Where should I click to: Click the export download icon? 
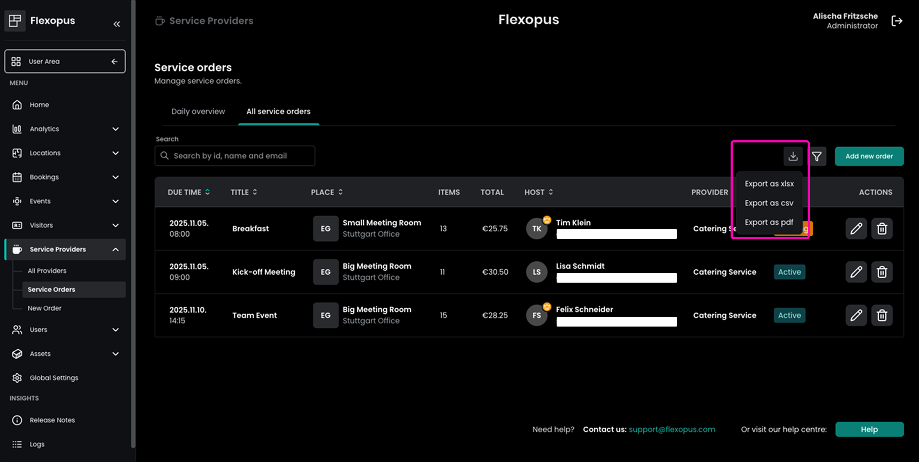793,156
